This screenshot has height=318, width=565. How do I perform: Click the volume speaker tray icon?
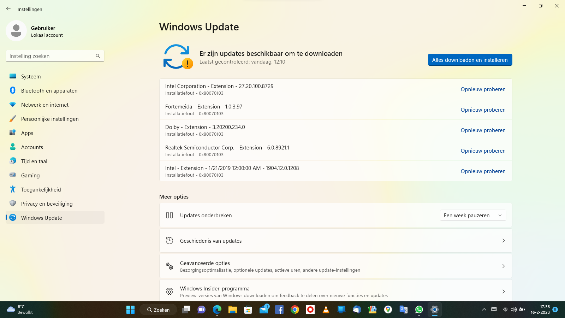[514, 310]
